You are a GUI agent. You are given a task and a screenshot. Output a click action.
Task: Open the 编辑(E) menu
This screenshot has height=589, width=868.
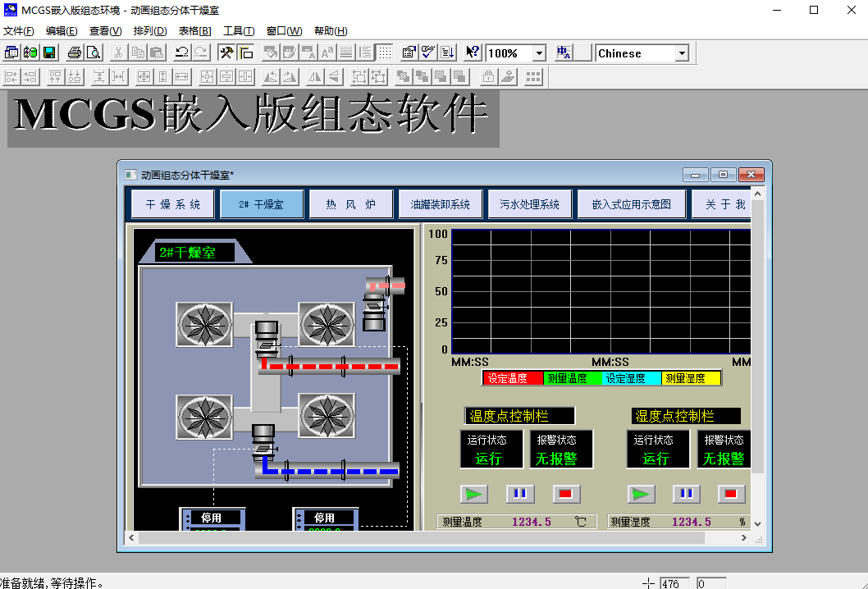(62, 31)
